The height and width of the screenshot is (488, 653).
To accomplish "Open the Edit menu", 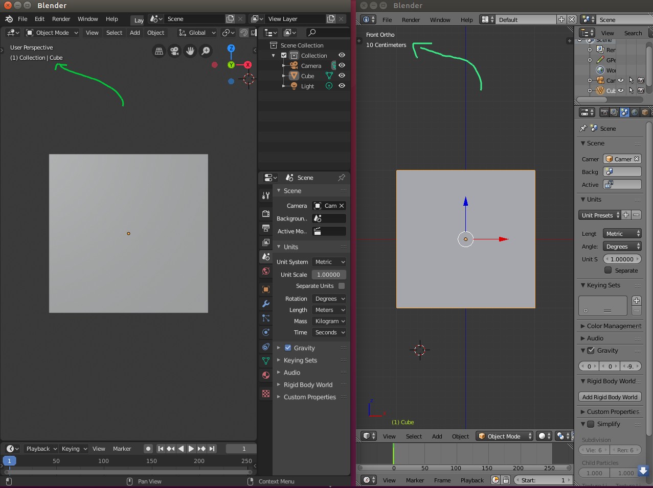I will click(39, 19).
